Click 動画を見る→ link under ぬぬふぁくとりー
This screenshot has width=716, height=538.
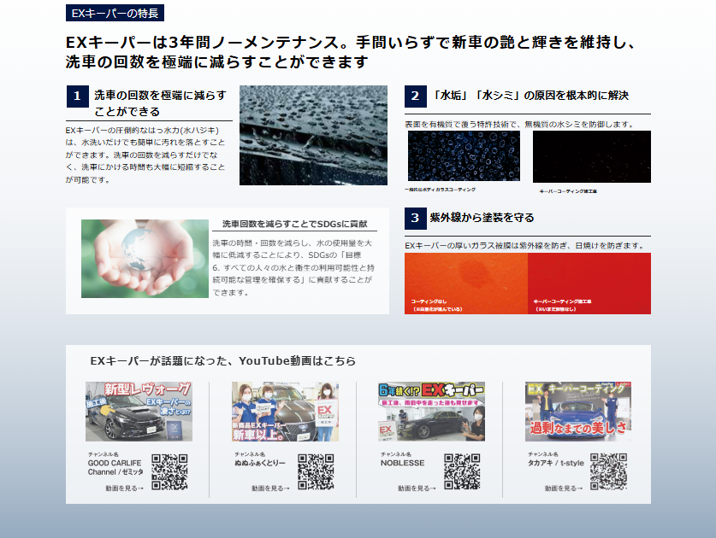(x=270, y=488)
